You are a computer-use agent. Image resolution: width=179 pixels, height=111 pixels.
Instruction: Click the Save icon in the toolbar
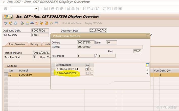[x=46, y=9]
